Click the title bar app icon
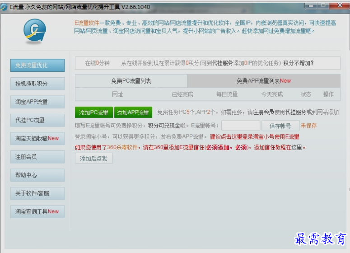350x253 pixels. [x=4, y=7]
